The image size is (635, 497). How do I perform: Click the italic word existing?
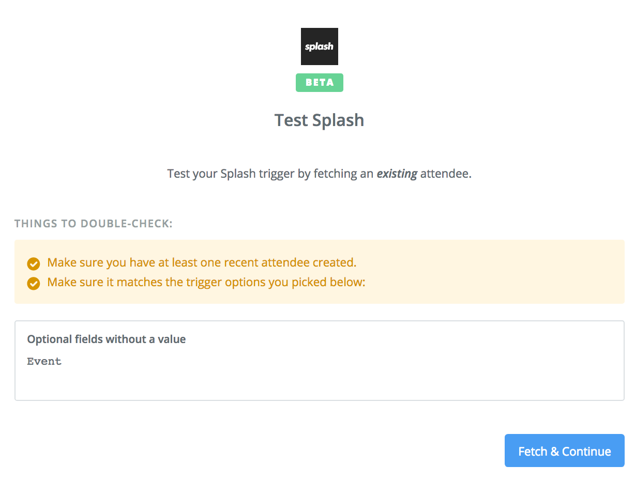click(x=397, y=174)
